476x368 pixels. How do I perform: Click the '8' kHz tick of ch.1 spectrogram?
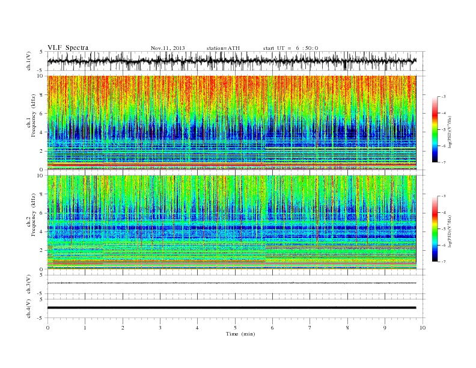click(x=42, y=95)
